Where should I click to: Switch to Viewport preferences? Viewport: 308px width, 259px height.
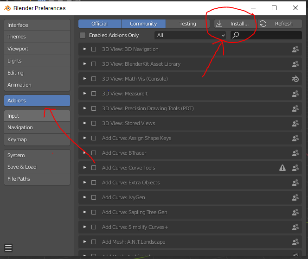coord(37,49)
